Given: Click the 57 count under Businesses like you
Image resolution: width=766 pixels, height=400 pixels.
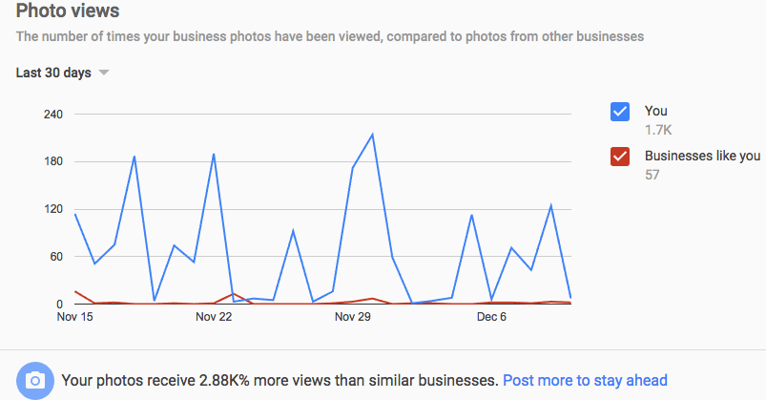Looking at the screenshot, I should pos(652,175).
